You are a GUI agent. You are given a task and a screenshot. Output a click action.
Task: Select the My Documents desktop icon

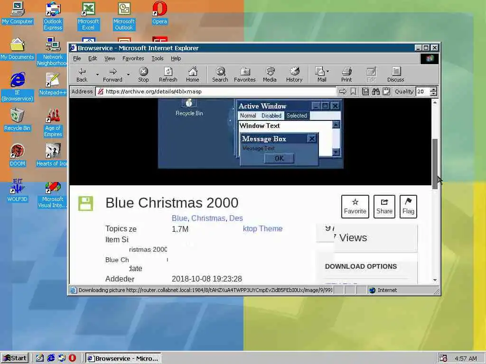(x=18, y=49)
